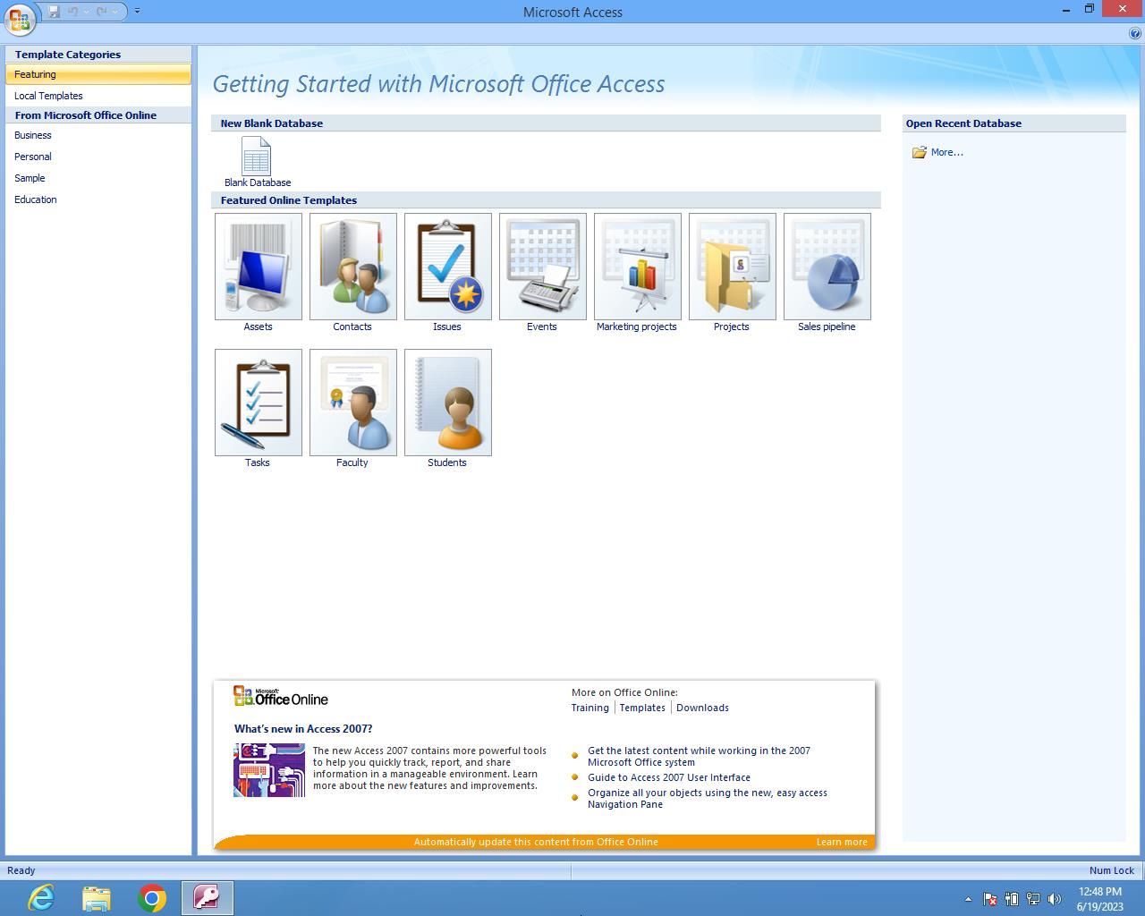Switch to Education templates category
The image size is (1145, 916).
click(36, 199)
